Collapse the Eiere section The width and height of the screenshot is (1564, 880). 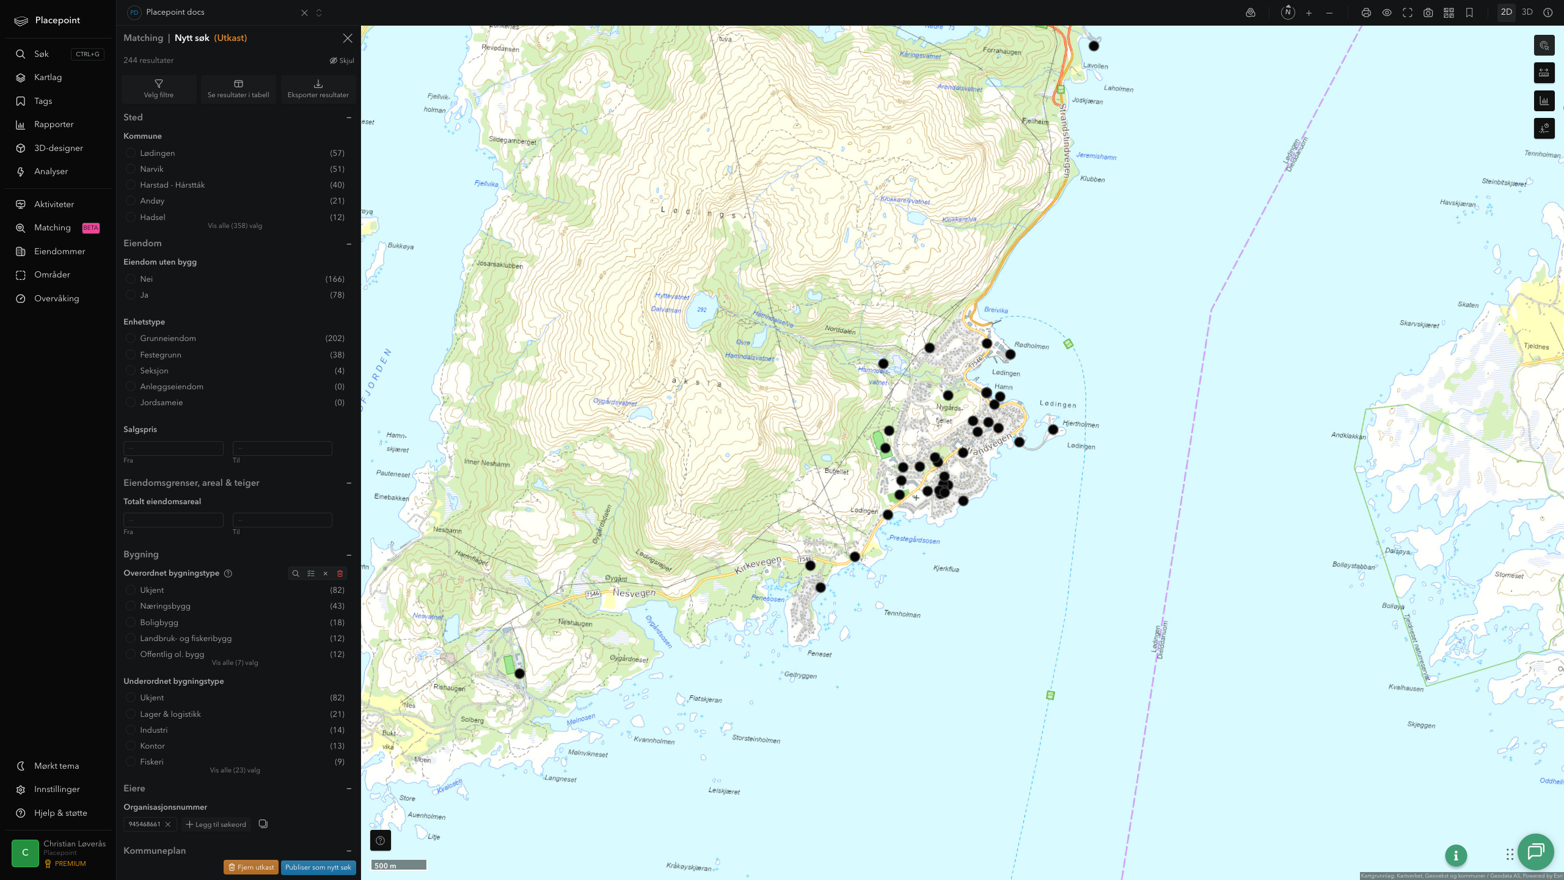click(349, 788)
